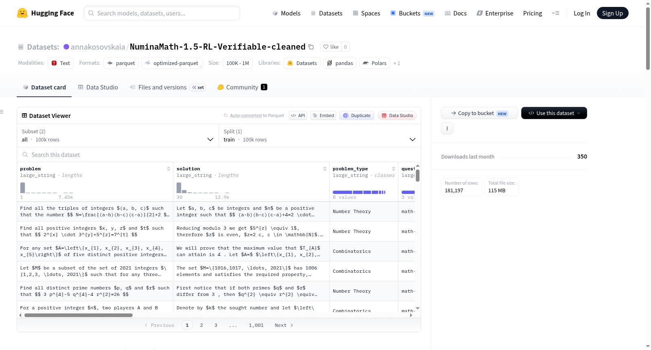Image resolution: width=651 pixels, height=350 pixels.
Task: Click the table horizontal scrollbar
Action: (79, 315)
